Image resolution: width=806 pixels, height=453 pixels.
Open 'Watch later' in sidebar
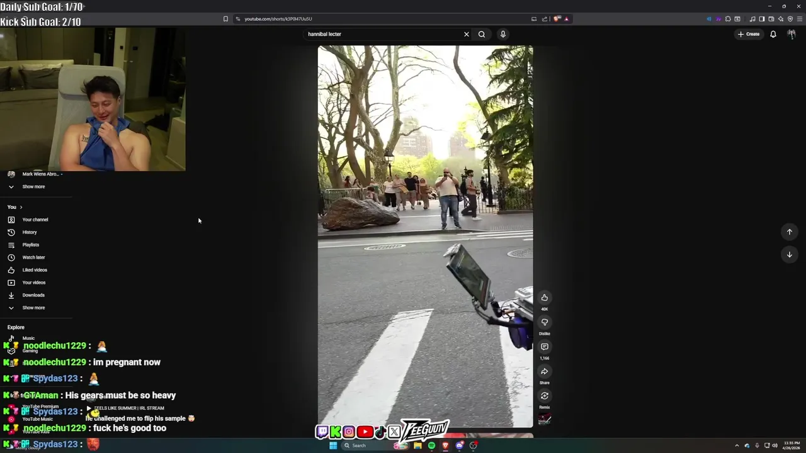point(33,257)
